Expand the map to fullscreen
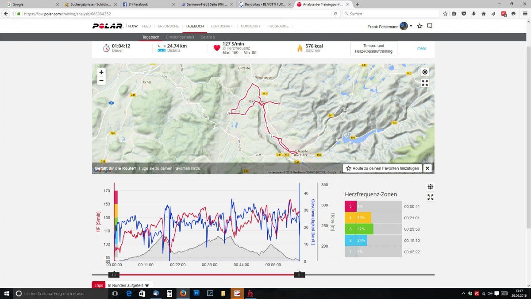 (x=425, y=83)
